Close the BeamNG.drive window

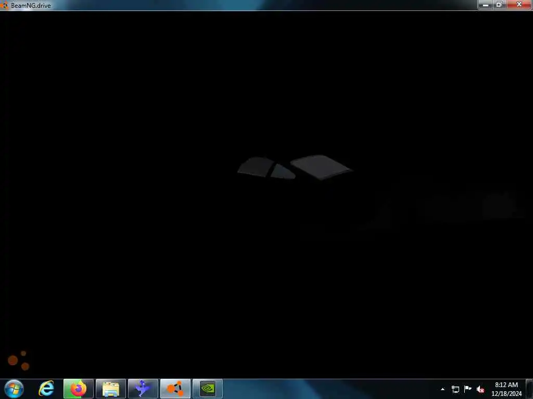[x=519, y=5]
